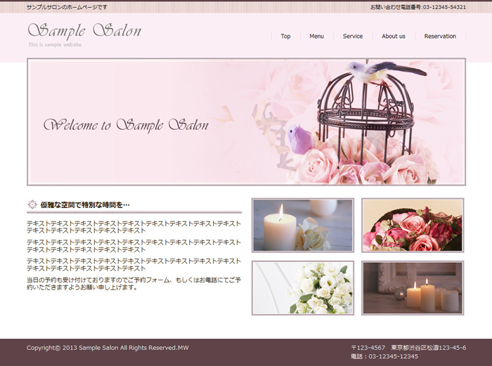Open the pink rose bouquet thumbnail
The height and width of the screenshot is (366, 492).
coord(413,225)
